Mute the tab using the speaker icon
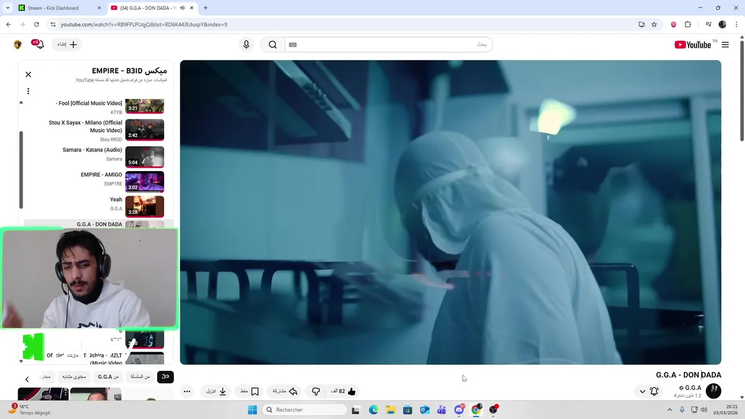The height and width of the screenshot is (419, 745). [x=182, y=8]
